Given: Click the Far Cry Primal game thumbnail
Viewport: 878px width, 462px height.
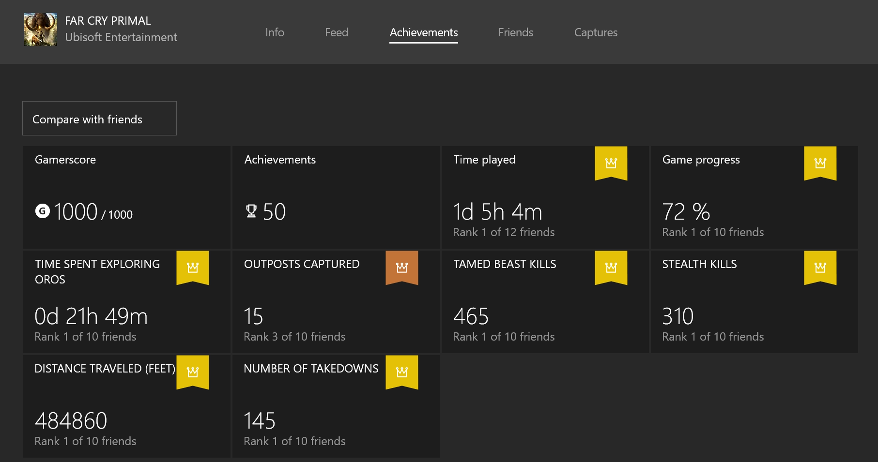Looking at the screenshot, I should tap(41, 30).
